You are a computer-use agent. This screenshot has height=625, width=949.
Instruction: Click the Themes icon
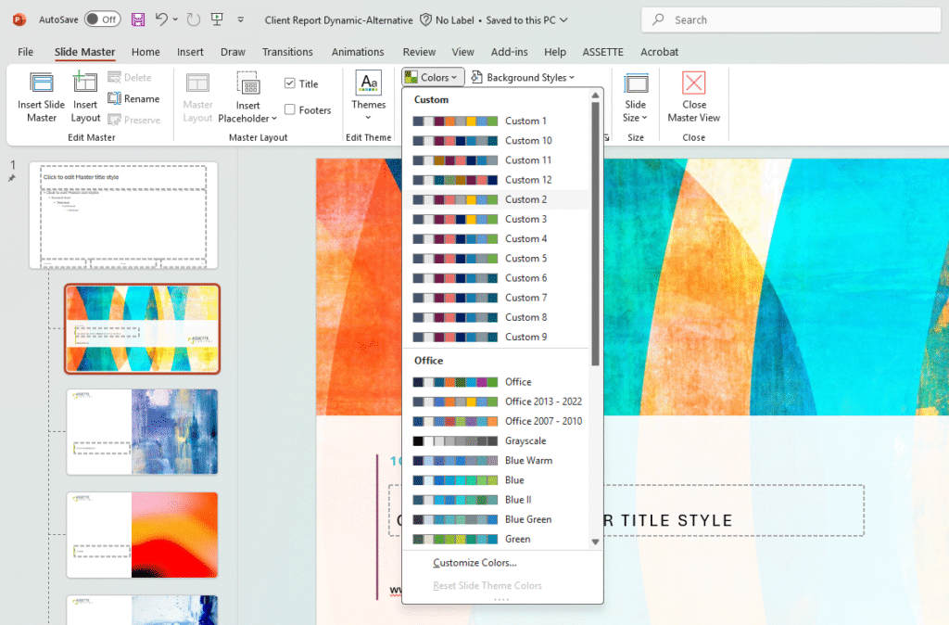pos(369,83)
